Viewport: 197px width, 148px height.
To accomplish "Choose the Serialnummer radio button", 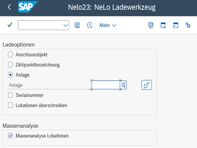I will pyautogui.click(x=10, y=95).
